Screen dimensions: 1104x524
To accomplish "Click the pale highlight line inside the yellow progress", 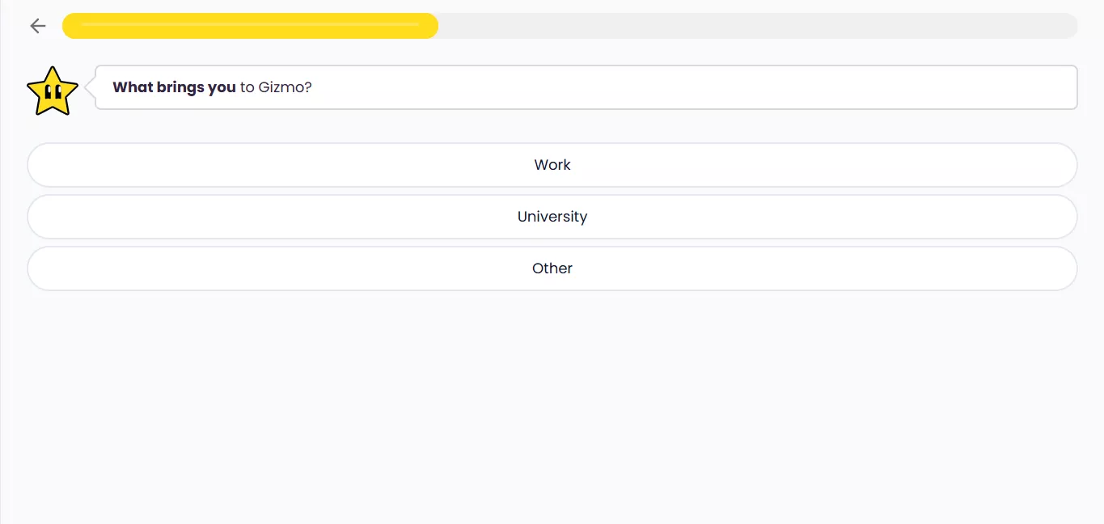I will coord(251,24).
